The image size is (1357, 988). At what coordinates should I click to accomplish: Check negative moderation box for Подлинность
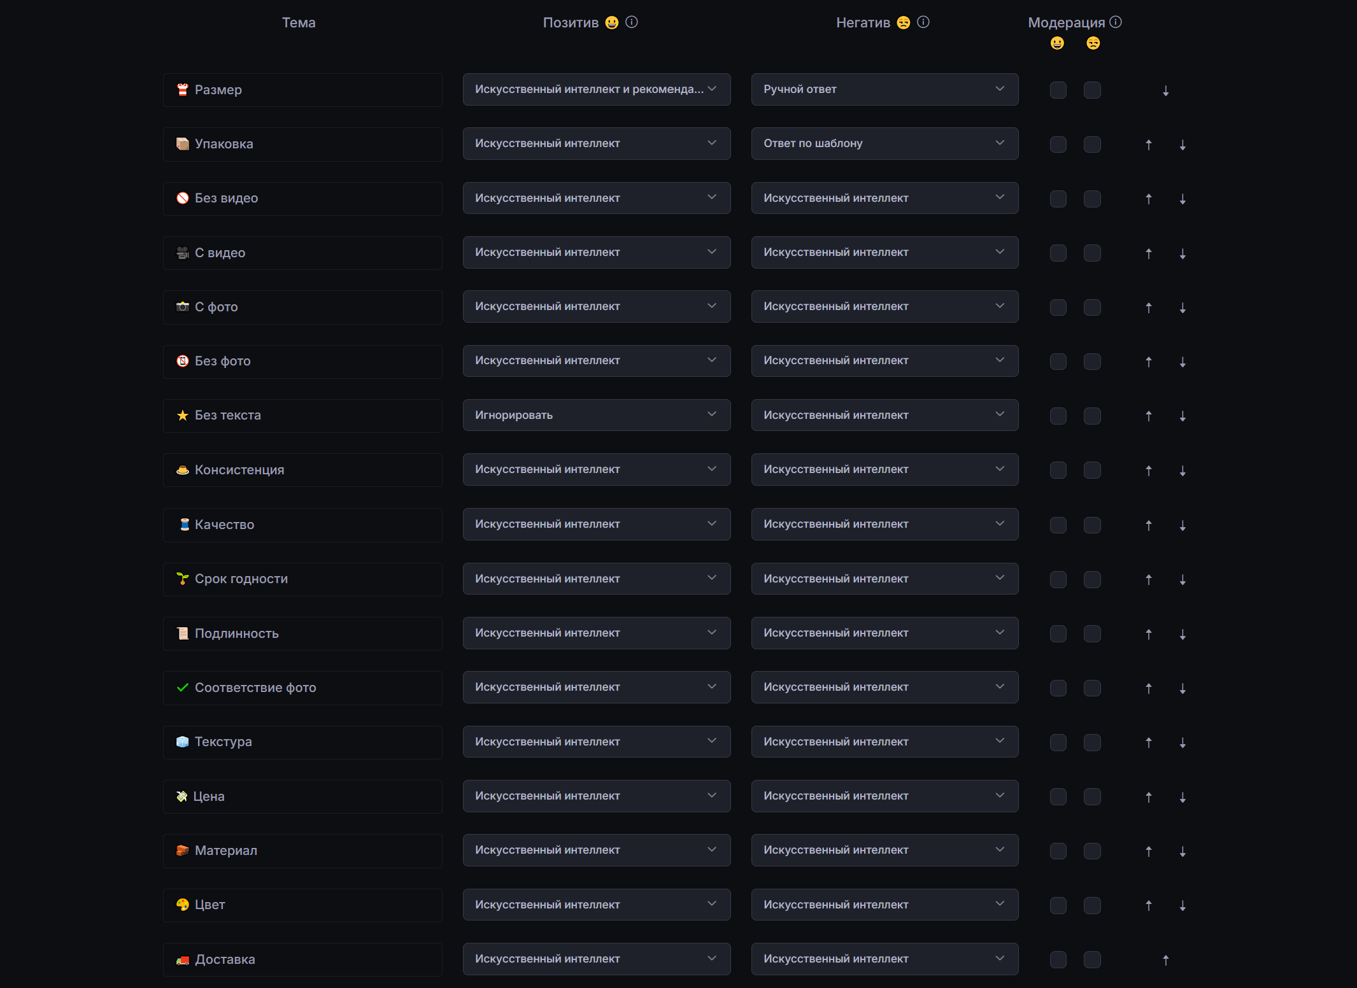1092,634
